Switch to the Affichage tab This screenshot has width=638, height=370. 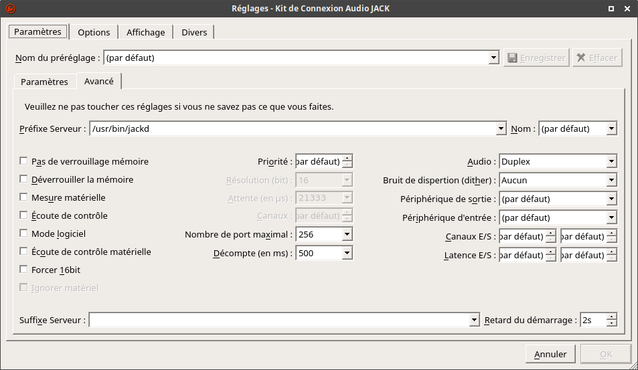(146, 32)
